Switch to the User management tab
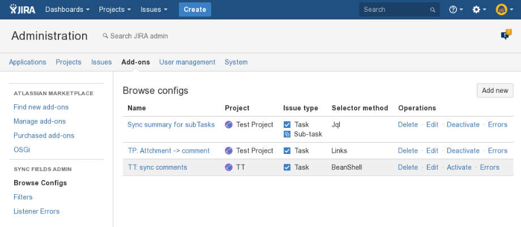521x227 pixels. pyautogui.click(x=187, y=62)
